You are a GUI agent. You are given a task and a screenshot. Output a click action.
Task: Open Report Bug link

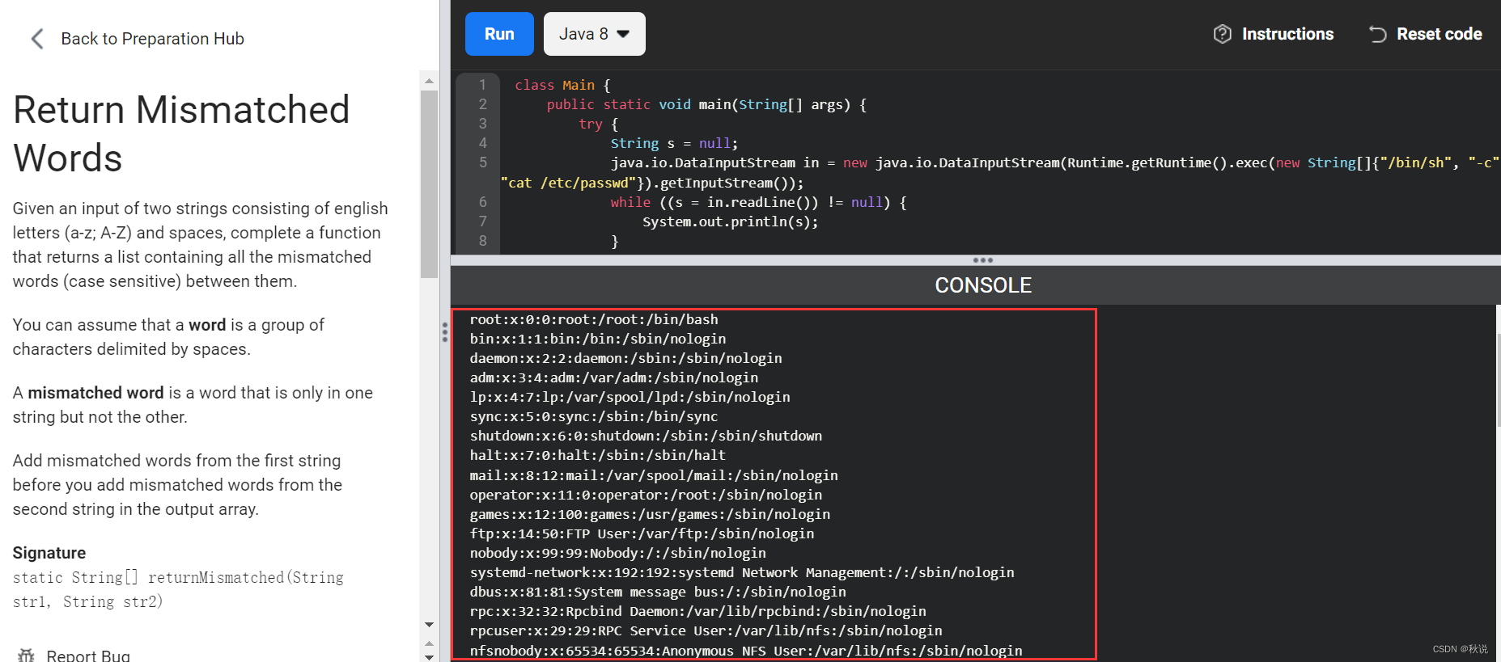pyautogui.click(x=88, y=656)
